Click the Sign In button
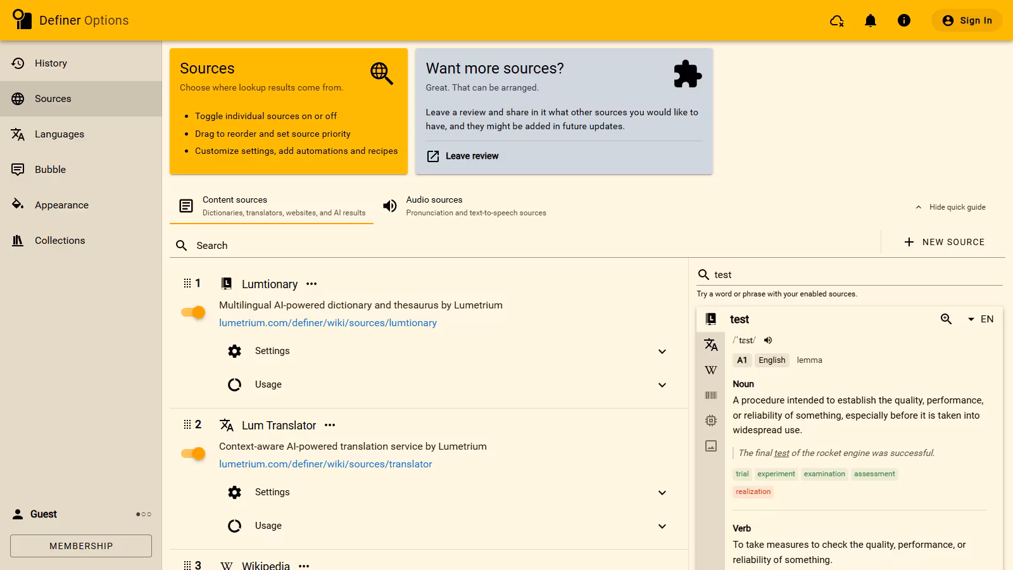This screenshot has height=570, width=1013. [x=967, y=20]
